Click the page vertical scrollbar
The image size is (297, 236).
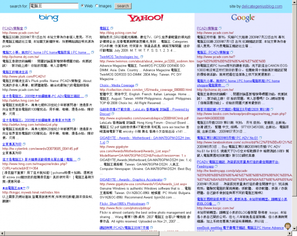(x=294, y=118)
